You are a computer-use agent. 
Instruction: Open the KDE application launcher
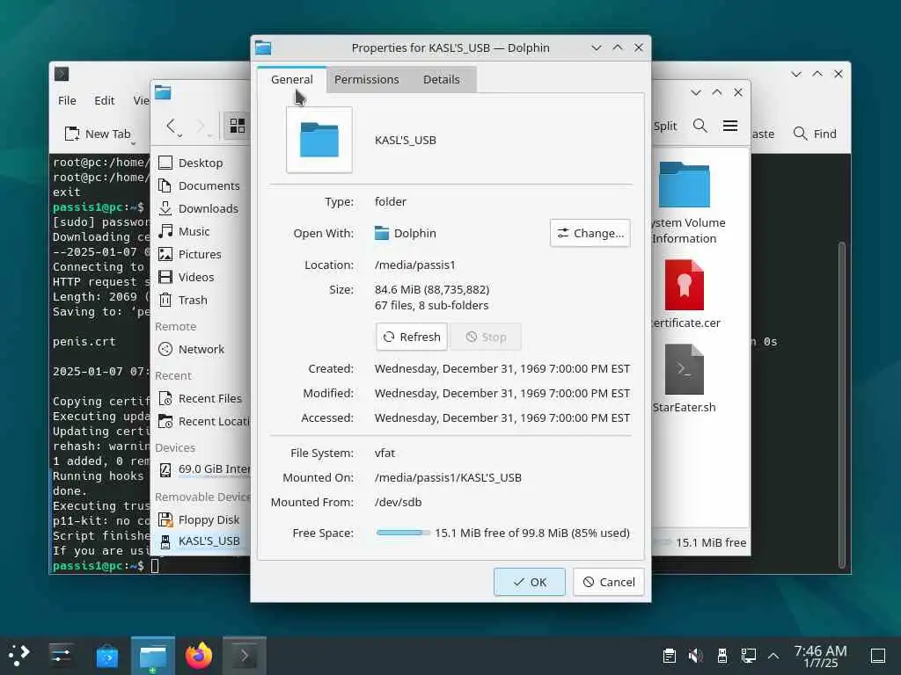click(x=19, y=656)
